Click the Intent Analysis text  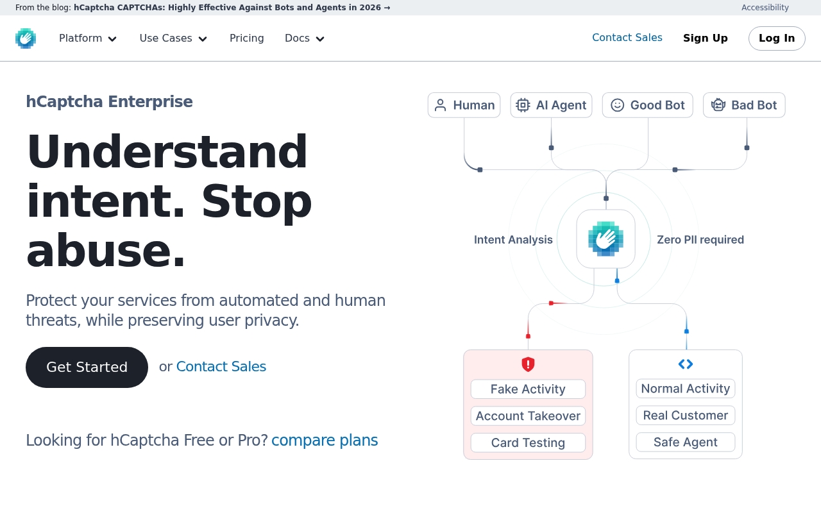pos(513,240)
